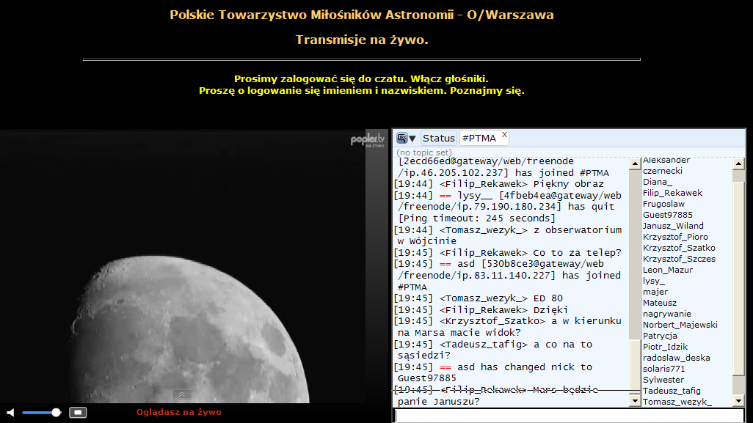This screenshot has width=753, height=423.
Task: Click chat message 'Co to za telep?'
Action: [x=578, y=253]
